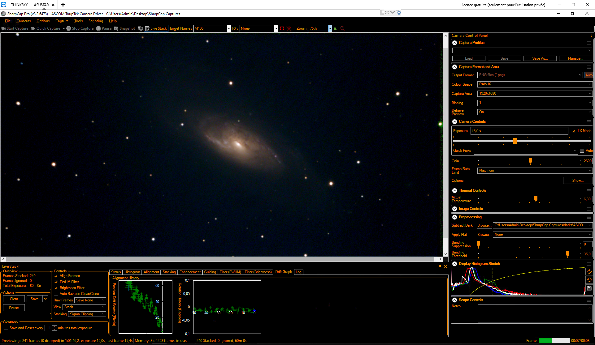Toggle the Live Stack toolbar button
The width and height of the screenshot is (595, 345).
pos(156,28)
